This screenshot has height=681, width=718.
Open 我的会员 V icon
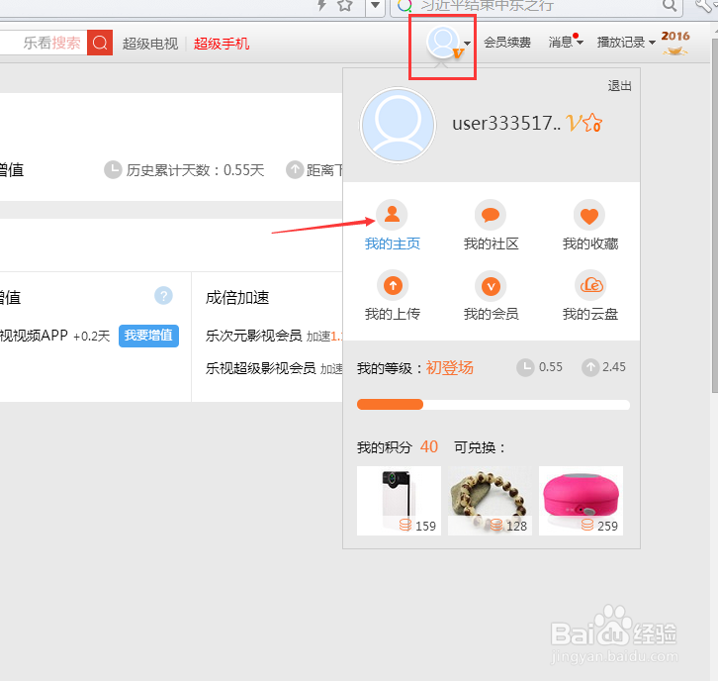(491, 285)
